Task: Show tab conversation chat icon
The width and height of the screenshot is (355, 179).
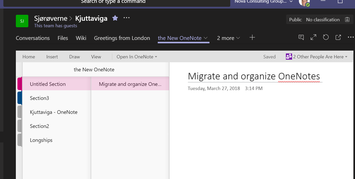Action: click(x=301, y=37)
